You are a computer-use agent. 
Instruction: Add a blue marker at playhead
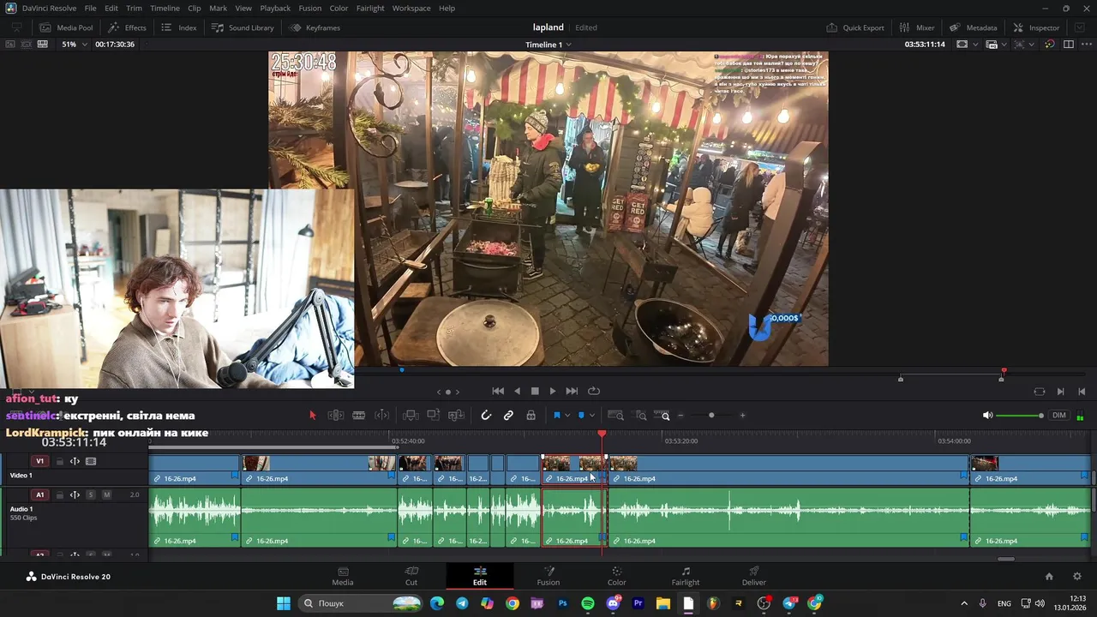[581, 416]
